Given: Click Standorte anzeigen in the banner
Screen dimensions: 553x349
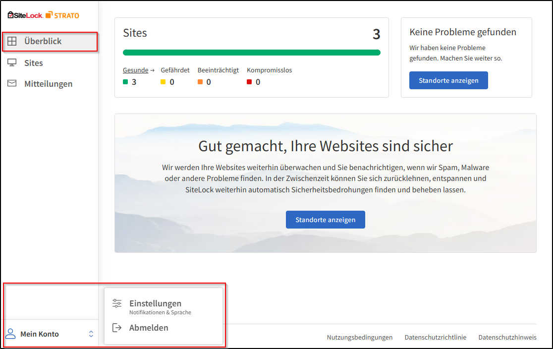Looking at the screenshot, I should click(x=326, y=219).
